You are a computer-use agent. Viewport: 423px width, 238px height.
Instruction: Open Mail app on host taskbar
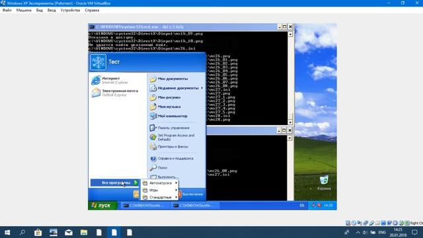coord(69,232)
